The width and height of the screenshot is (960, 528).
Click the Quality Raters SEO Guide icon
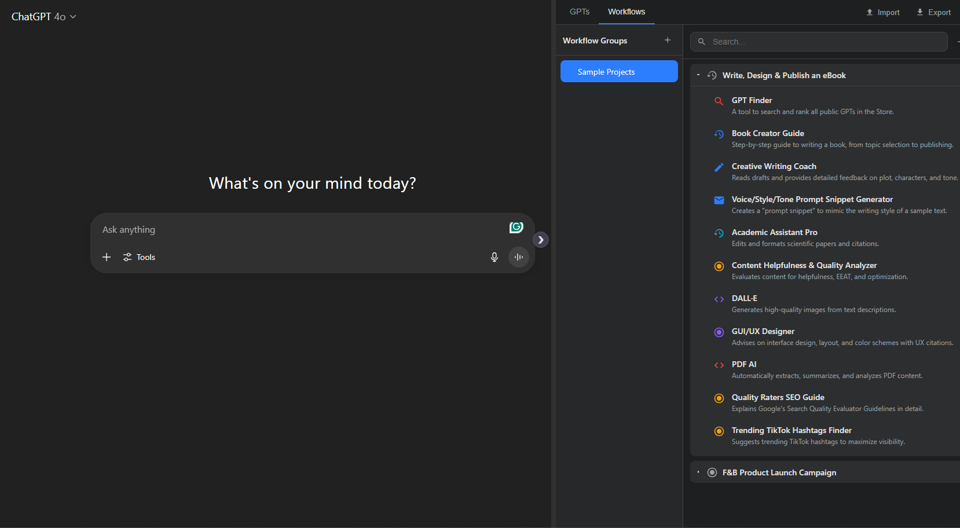(719, 398)
